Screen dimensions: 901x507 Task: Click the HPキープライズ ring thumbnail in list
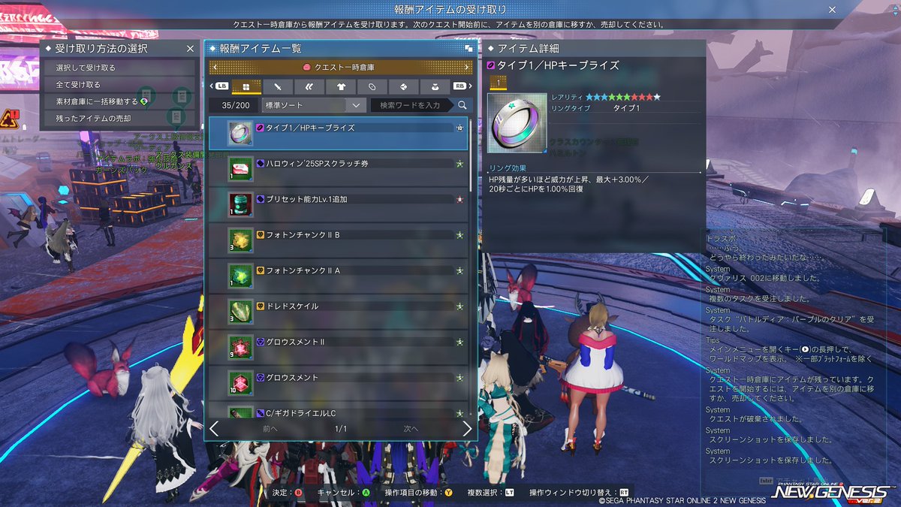click(x=240, y=133)
